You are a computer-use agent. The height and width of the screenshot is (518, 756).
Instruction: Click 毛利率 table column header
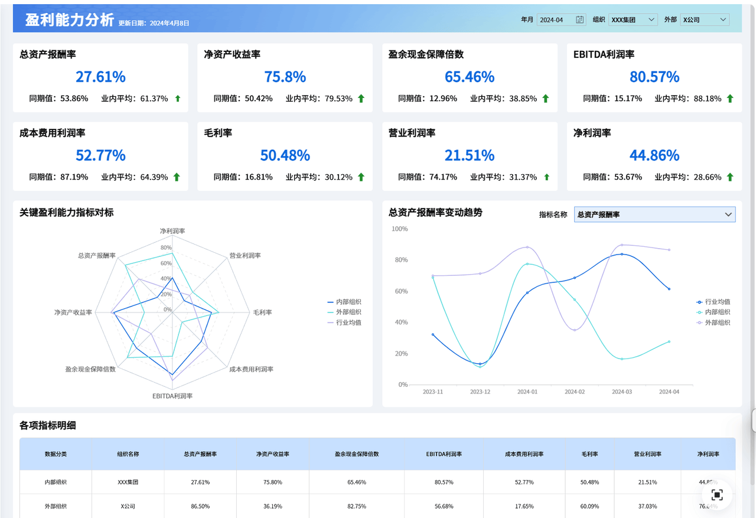click(x=589, y=454)
